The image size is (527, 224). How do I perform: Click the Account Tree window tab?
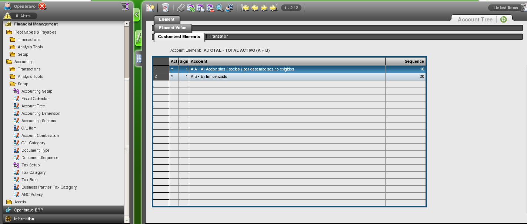tap(475, 20)
